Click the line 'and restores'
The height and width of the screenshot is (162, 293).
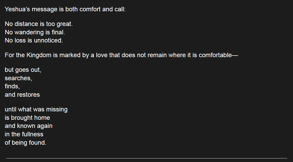(x=22, y=95)
